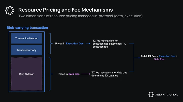
Task: Click the Blob Sidecar dashed box
Action: [26, 74]
